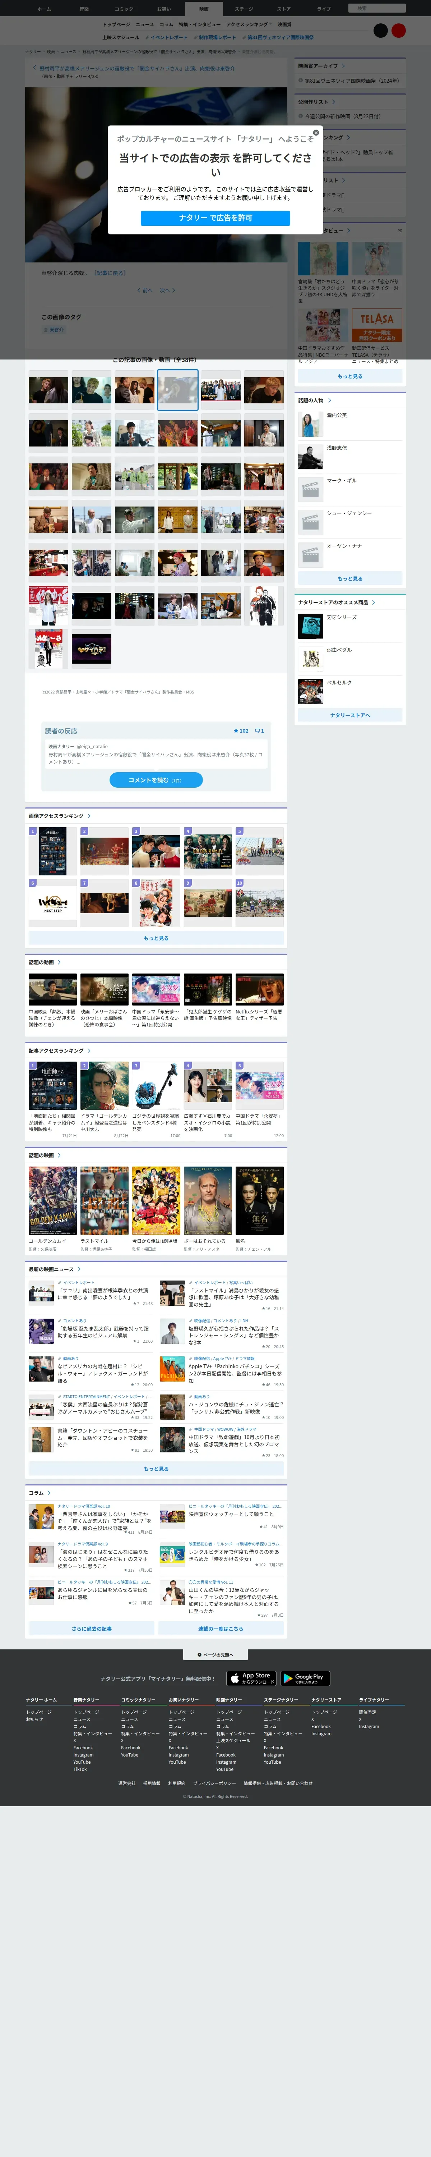Viewport: 431px width, 2157px height.
Task: Expand the 記事アクセスランキング section heading
Action: pyautogui.click(x=59, y=1050)
